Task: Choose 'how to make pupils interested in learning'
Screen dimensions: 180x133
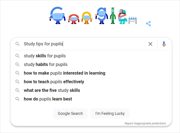Action: click(64, 73)
